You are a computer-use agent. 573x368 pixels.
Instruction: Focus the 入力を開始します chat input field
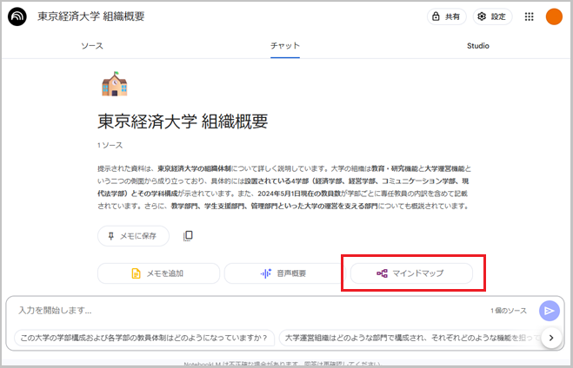(x=252, y=311)
